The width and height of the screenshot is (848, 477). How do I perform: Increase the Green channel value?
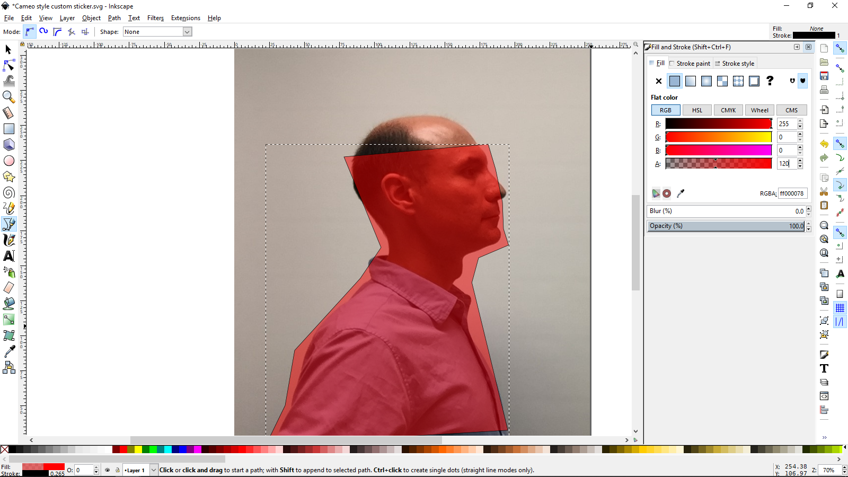[800, 134]
